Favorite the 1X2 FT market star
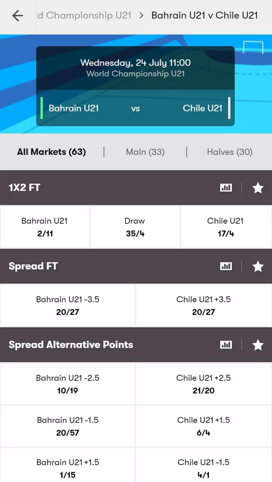Image resolution: width=272 pixels, height=482 pixels. point(258,188)
